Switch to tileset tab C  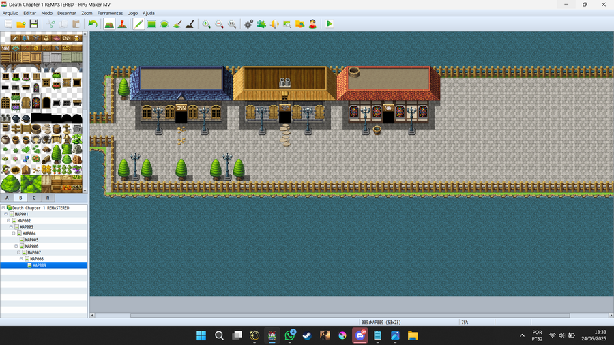[34, 198]
